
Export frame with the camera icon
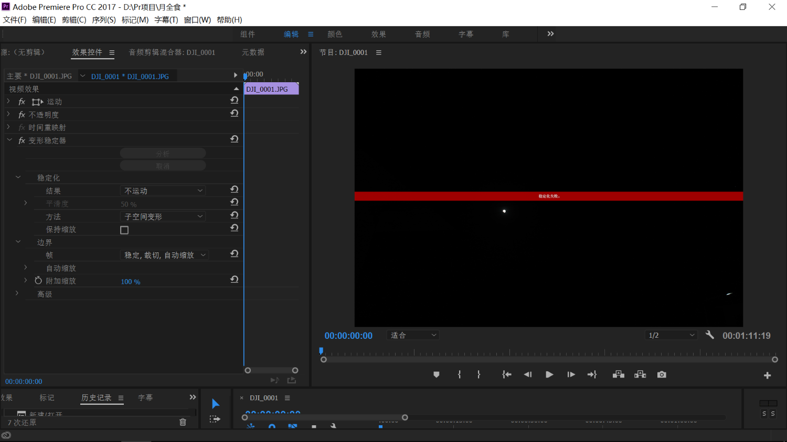point(662,374)
